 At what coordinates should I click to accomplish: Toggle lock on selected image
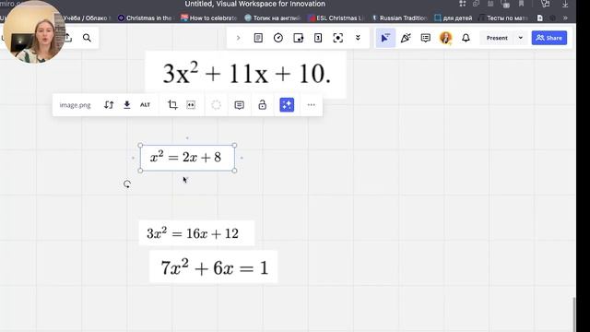pos(262,105)
